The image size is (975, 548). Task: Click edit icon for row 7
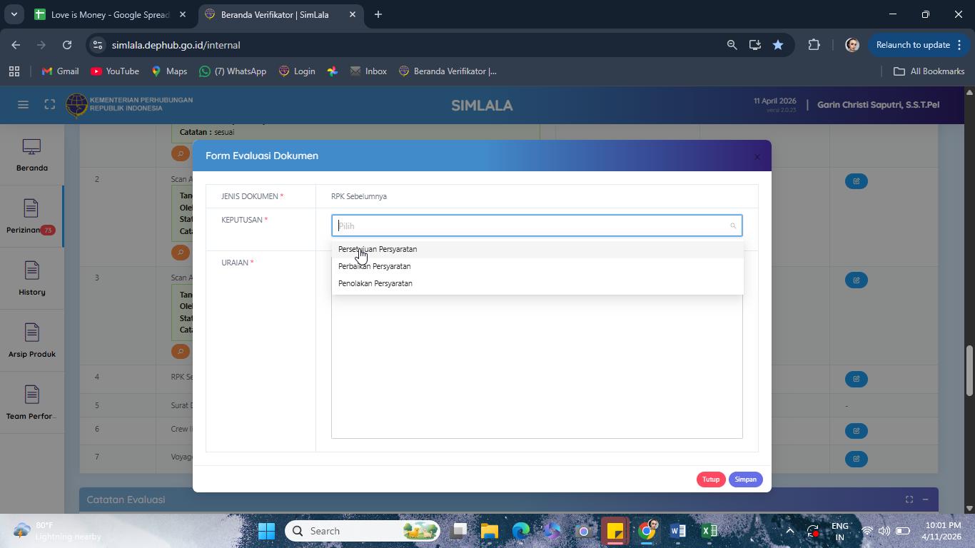[856, 459]
